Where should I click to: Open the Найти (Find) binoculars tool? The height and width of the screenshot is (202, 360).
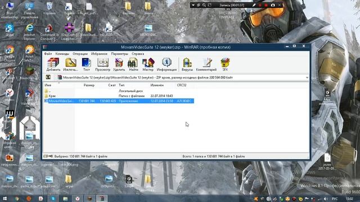pos(133,65)
